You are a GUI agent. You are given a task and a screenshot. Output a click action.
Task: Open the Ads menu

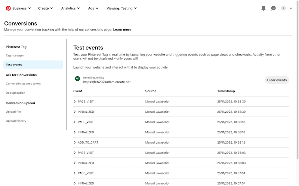tap(93, 8)
